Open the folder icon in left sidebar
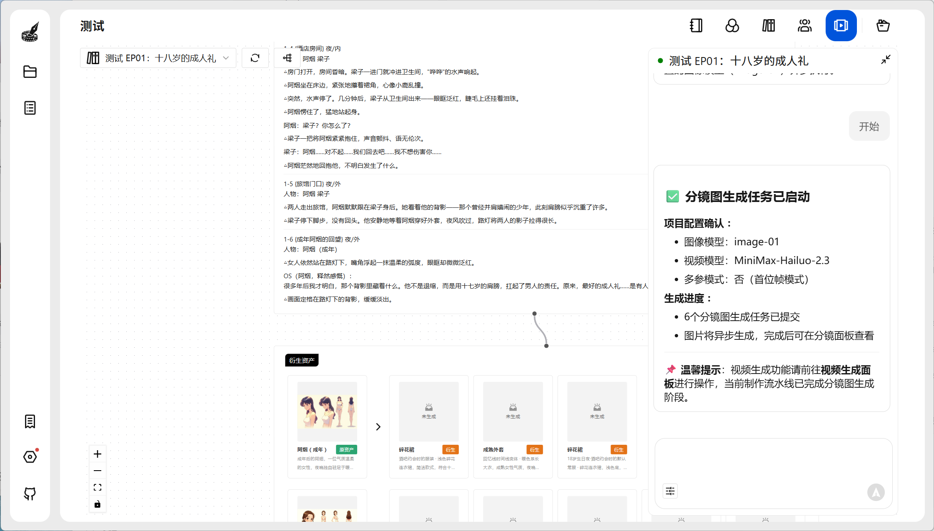 (x=30, y=72)
